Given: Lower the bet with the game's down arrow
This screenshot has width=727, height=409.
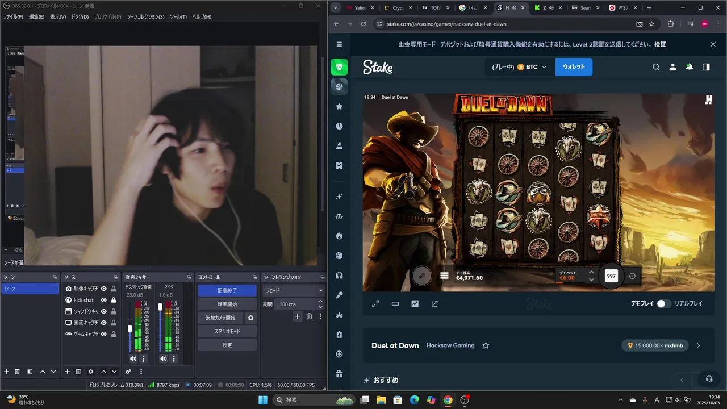Looking at the screenshot, I should pyautogui.click(x=591, y=279).
